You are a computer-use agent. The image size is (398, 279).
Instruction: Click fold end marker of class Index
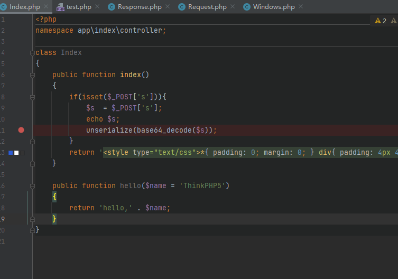[32, 230]
